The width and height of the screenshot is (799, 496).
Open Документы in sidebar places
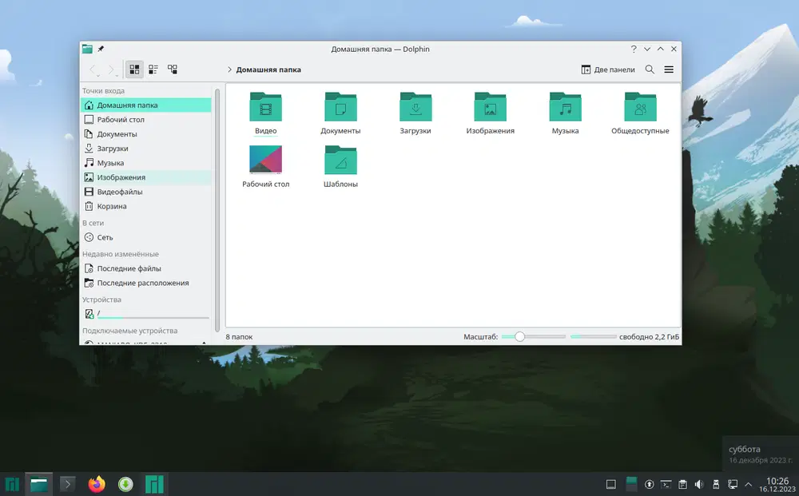[146, 134]
